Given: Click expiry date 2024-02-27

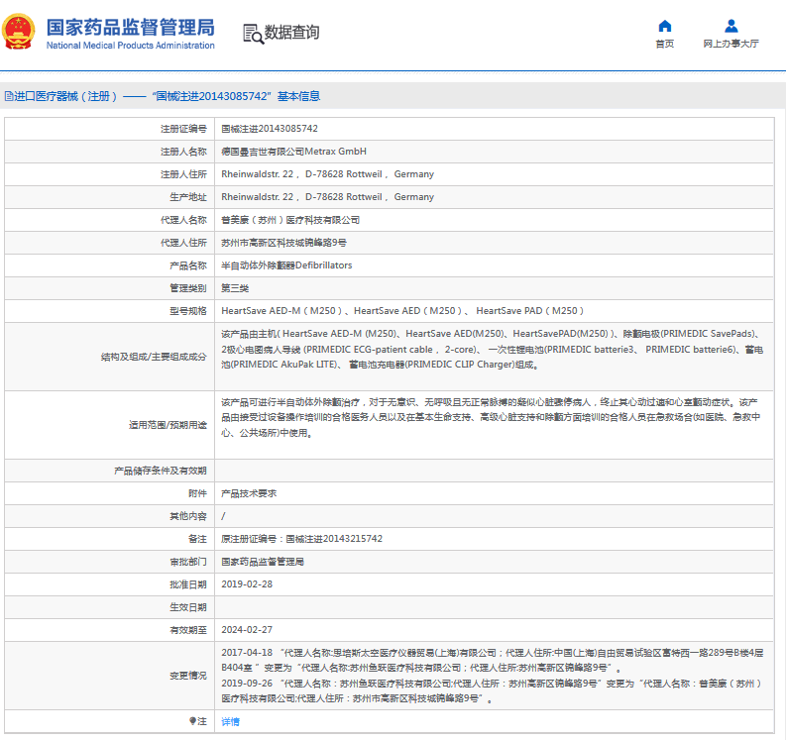Looking at the screenshot, I should 247,630.
